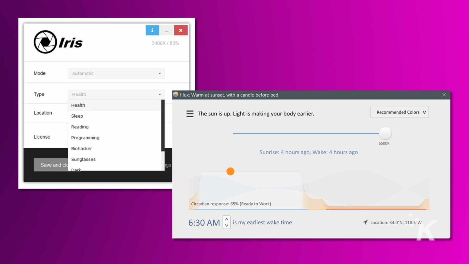Click the Iris aperture logo
This screenshot has width=469, height=264.
click(45, 42)
